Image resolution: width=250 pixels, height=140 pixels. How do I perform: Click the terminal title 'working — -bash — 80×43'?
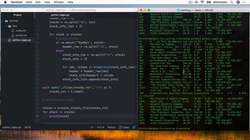197,10
